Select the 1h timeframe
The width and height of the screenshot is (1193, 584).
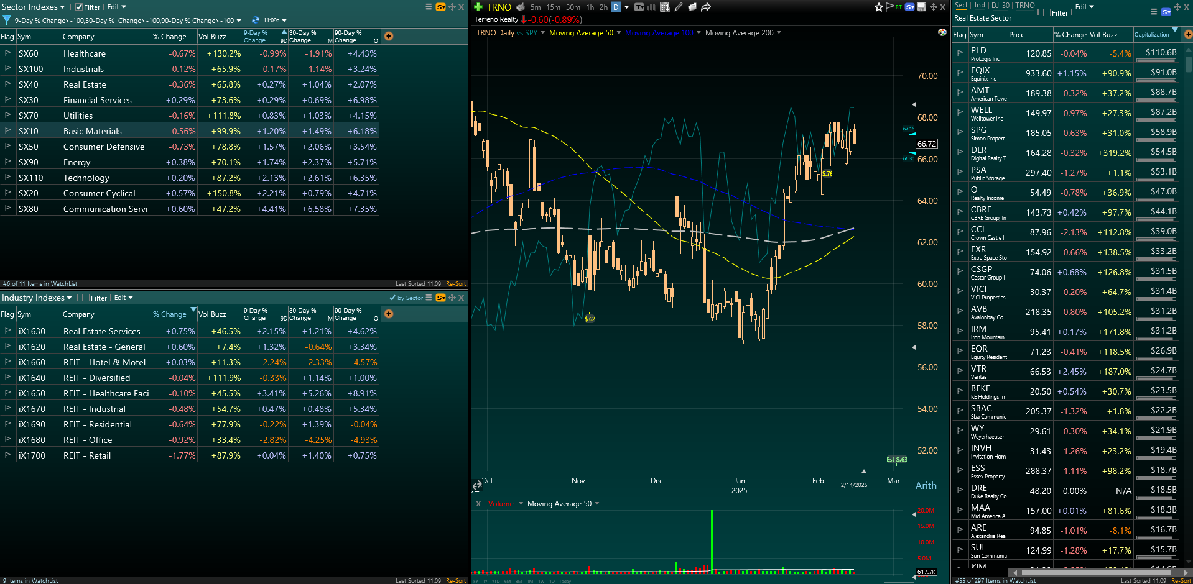[x=590, y=7]
